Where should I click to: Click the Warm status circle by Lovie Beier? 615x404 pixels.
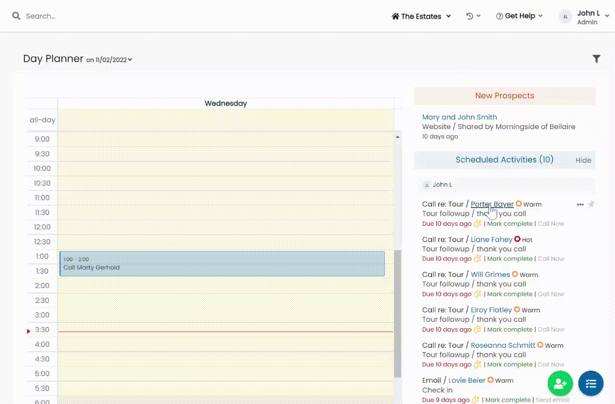[490, 380]
